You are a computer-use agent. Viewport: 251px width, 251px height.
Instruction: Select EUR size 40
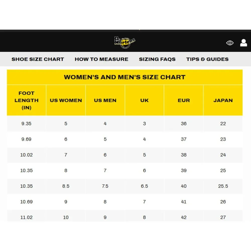[184, 186]
